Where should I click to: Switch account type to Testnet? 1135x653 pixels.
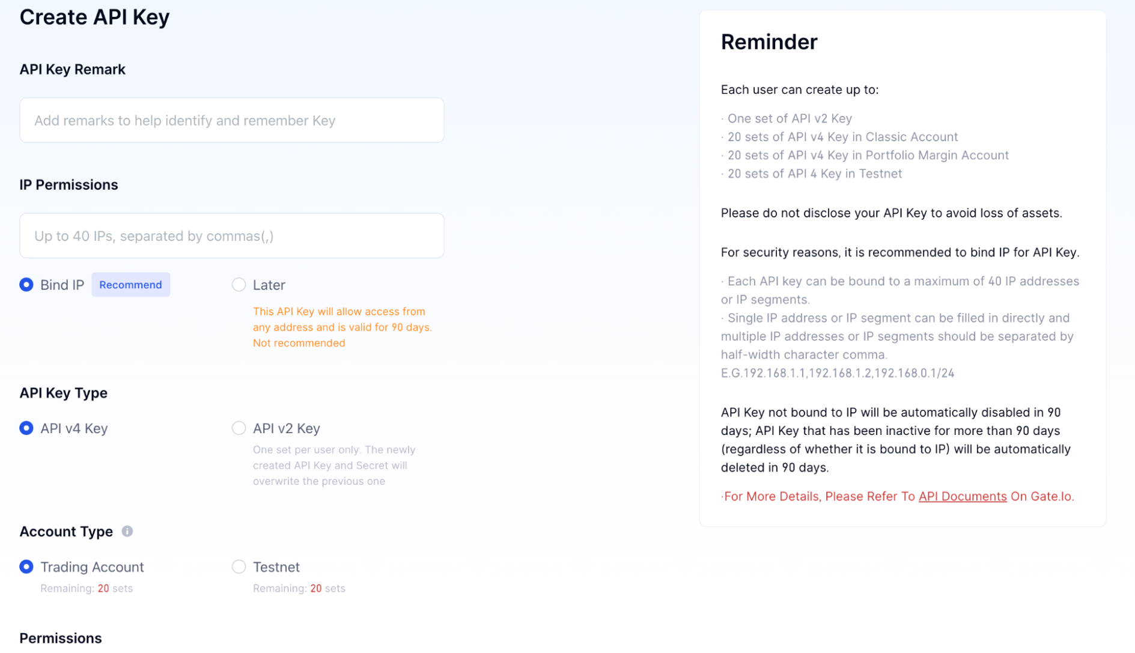click(239, 566)
